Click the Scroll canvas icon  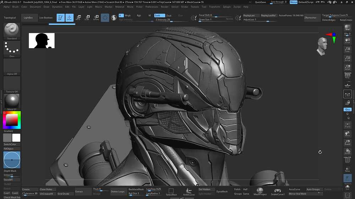coord(347,41)
